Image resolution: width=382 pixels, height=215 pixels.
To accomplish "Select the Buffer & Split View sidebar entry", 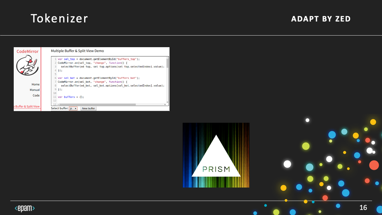I will point(27,106).
